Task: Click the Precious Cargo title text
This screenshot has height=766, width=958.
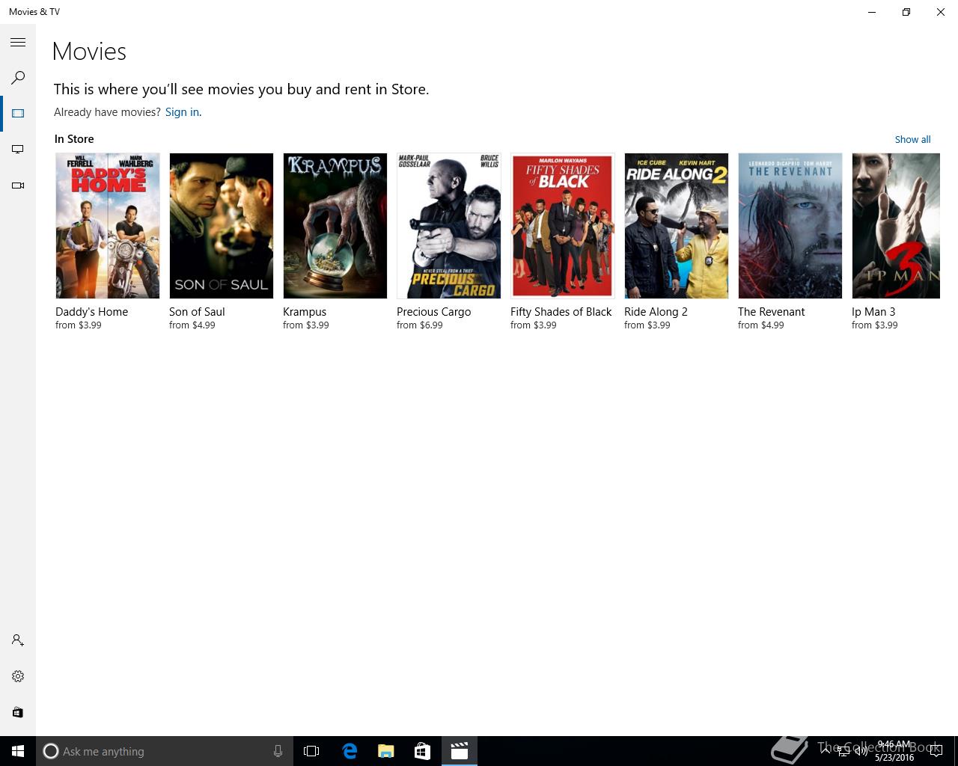Action: pyautogui.click(x=434, y=312)
